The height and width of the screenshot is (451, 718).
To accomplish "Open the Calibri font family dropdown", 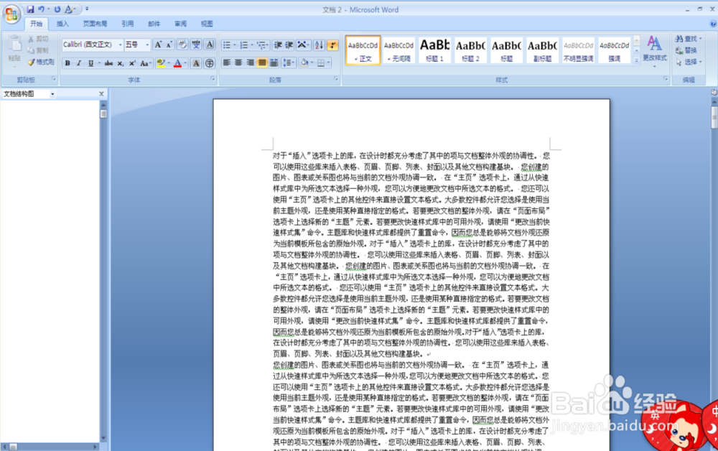I will coord(120,44).
